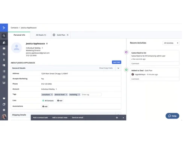This screenshot has height=141, width=188.
Task: Open Individual Medley in Account row
Action: [x=49, y=89]
